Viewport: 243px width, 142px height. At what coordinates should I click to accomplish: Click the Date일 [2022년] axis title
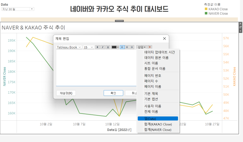tap(119, 130)
